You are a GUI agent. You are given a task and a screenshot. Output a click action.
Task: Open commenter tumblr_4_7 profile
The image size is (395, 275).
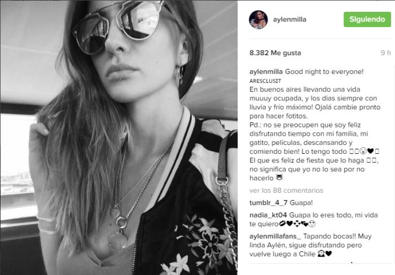pos(269,203)
